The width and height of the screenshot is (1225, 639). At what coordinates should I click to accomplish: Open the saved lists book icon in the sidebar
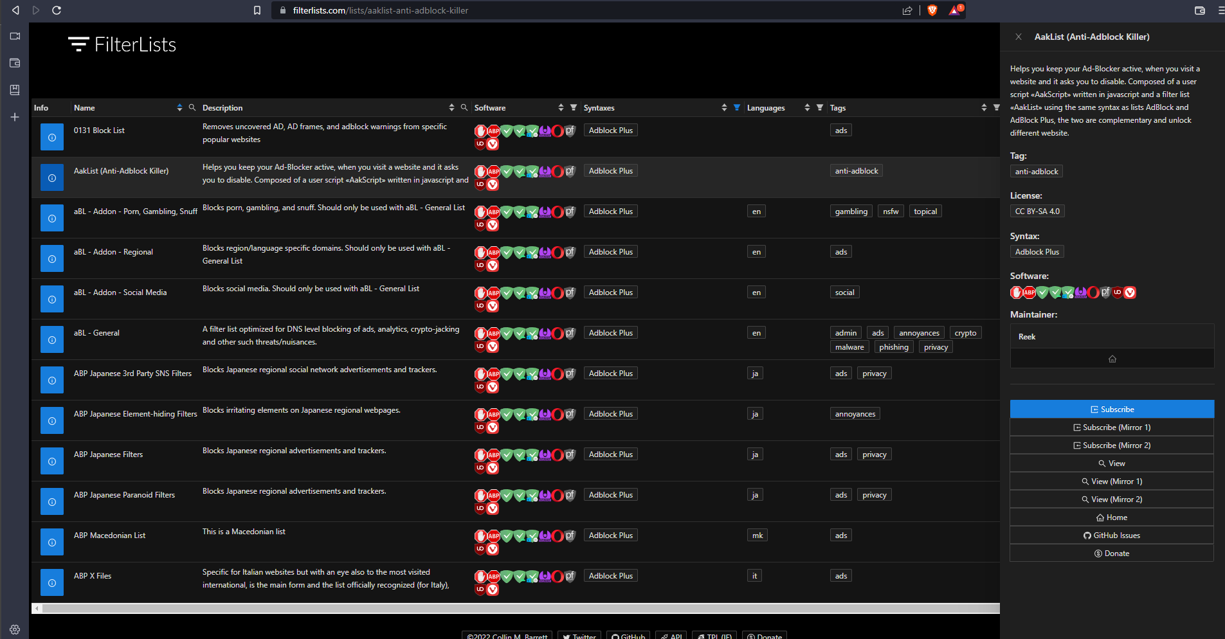(x=14, y=90)
